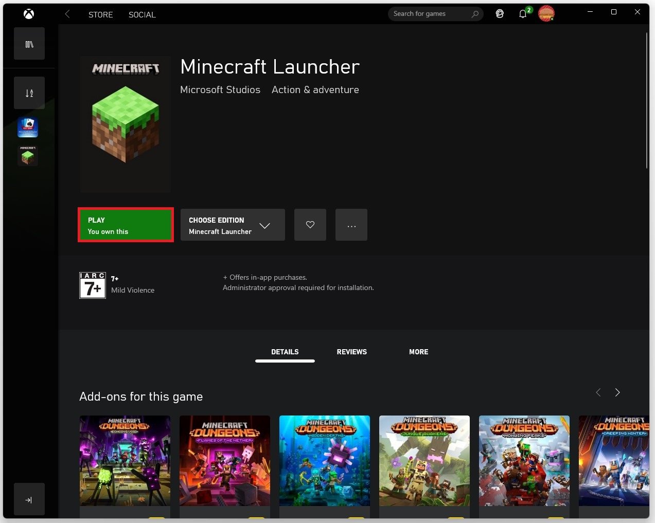
Task: Open the SOCIAL tab
Action: pos(142,15)
